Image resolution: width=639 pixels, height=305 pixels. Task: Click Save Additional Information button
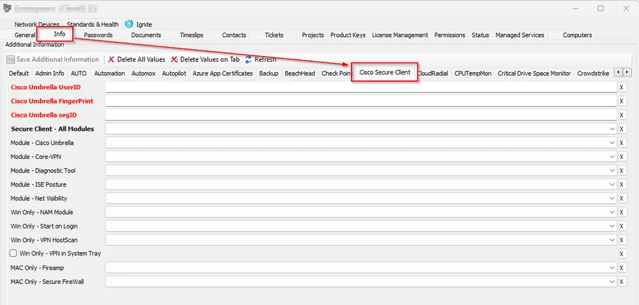click(x=53, y=59)
